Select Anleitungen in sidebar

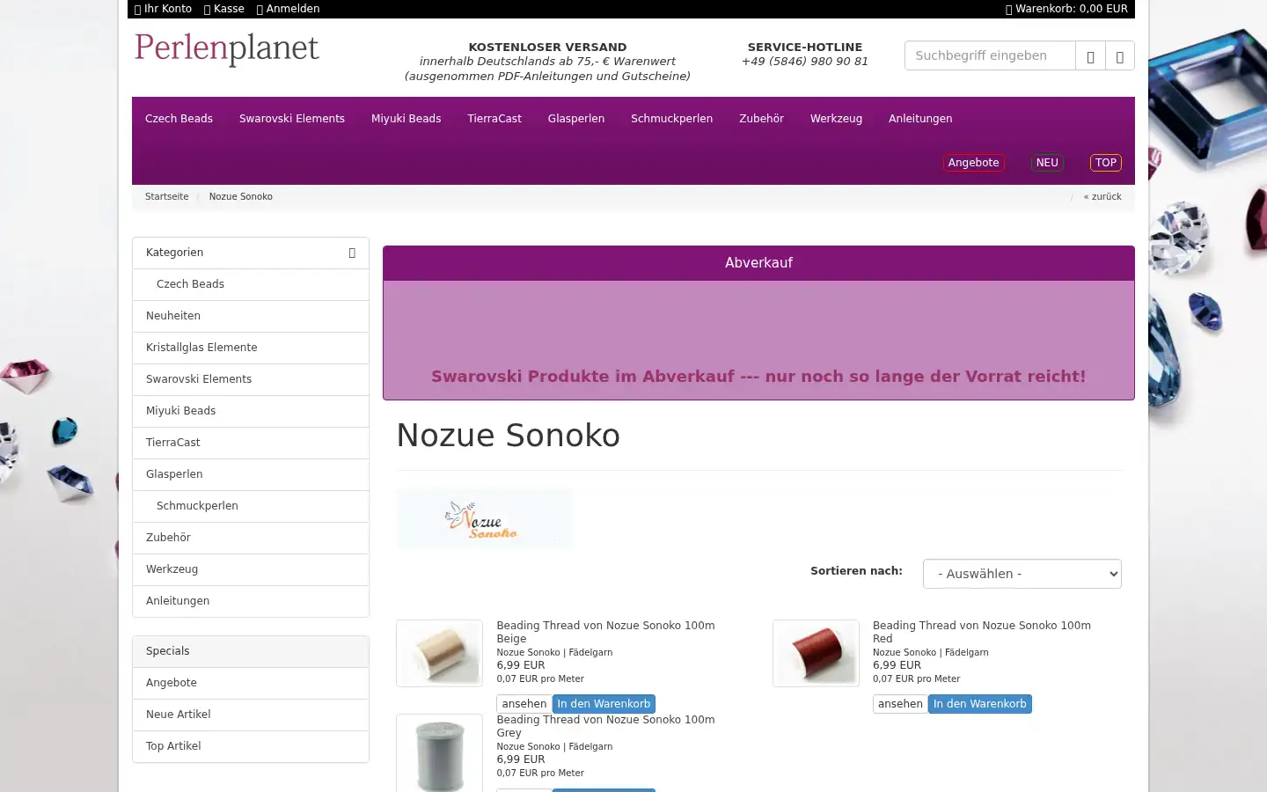[x=251, y=601]
